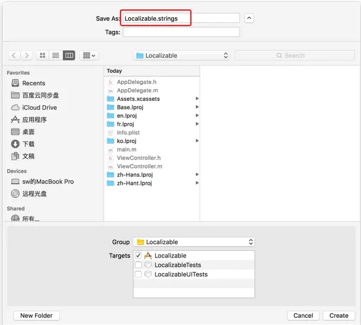Check the LocalizableTests target checkbox
This screenshot has width=361, height=325.
point(138,265)
